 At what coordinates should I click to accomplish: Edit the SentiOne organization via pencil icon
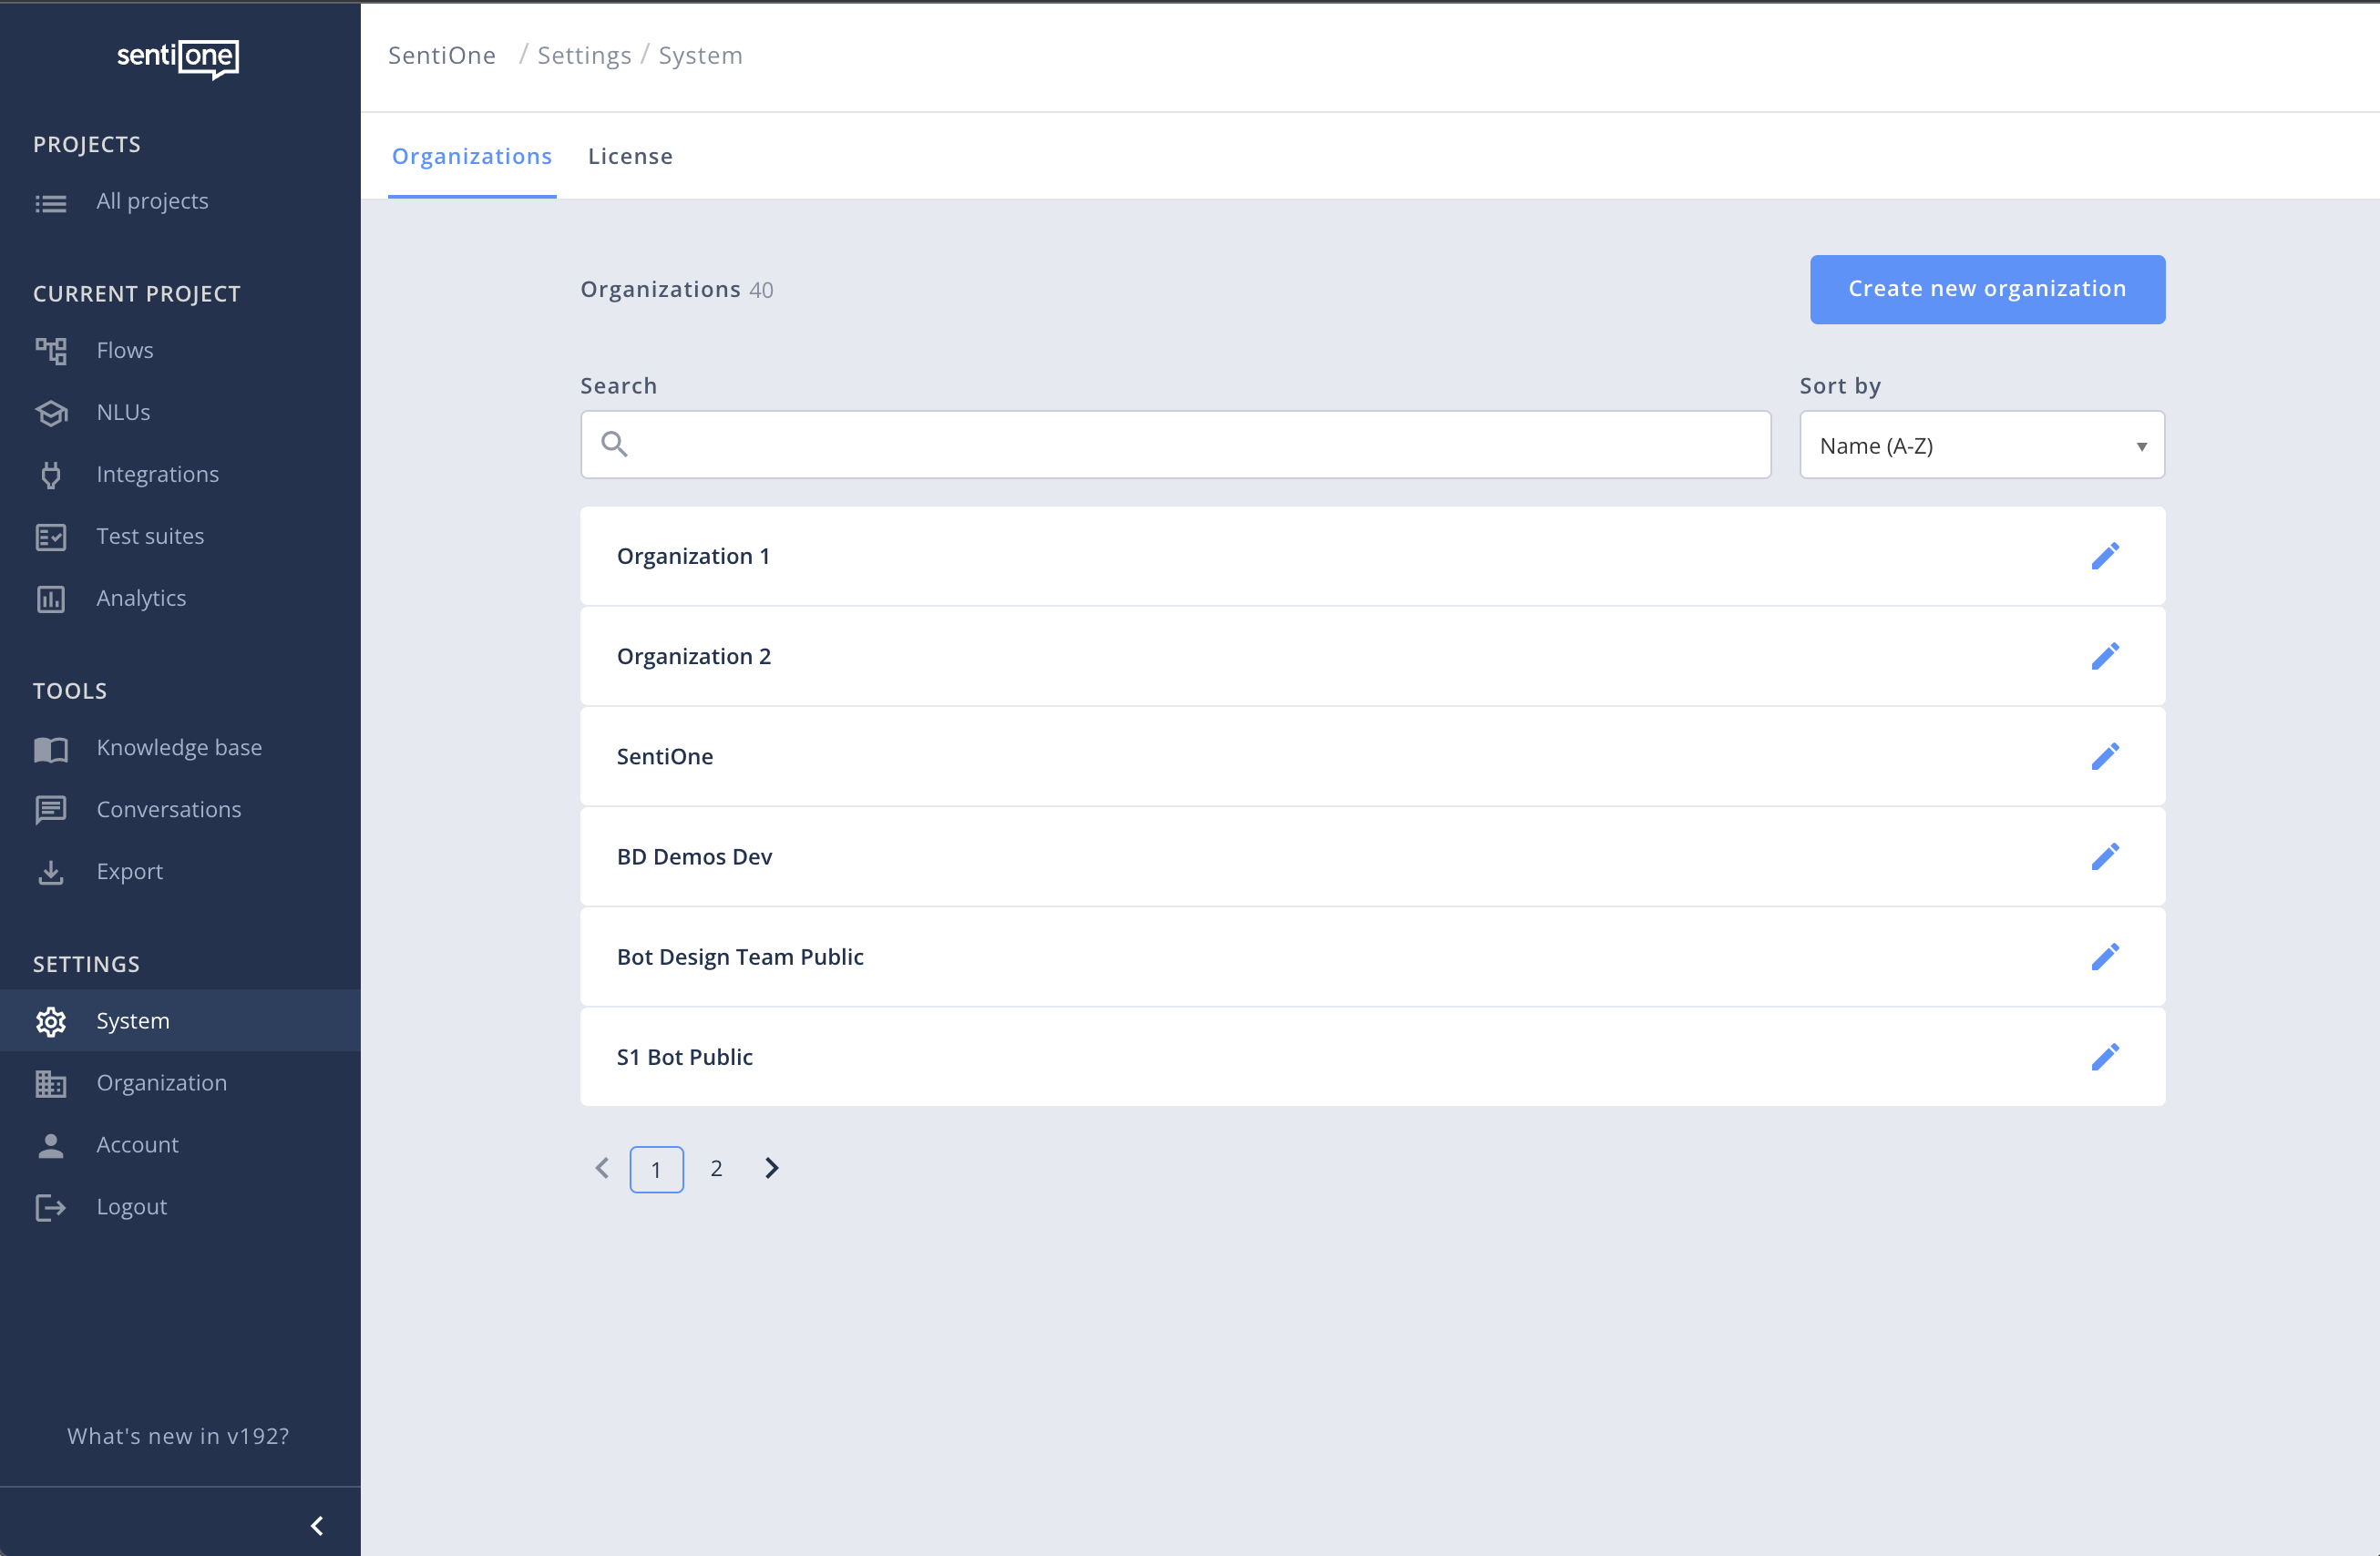(2104, 756)
